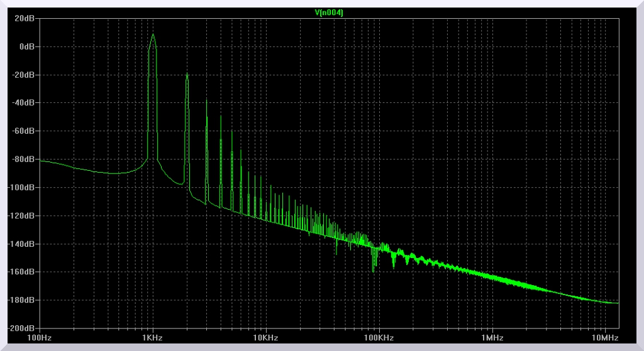Click the -160dB vertical axis label
This screenshot has width=644, height=351.
coord(22,272)
